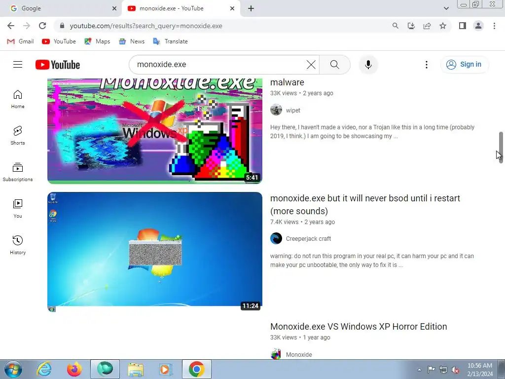The width and height of the screenshot is (505, 379).
Task: Open Gmail bookmark
Action: coord(20,41)
